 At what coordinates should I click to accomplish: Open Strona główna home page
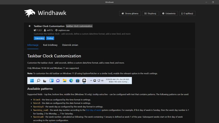click(x=130, y=13)
